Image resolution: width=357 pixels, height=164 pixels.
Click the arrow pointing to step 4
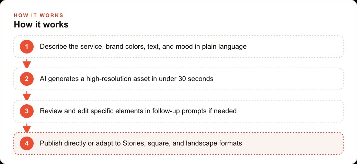click(x=27, y=128)
